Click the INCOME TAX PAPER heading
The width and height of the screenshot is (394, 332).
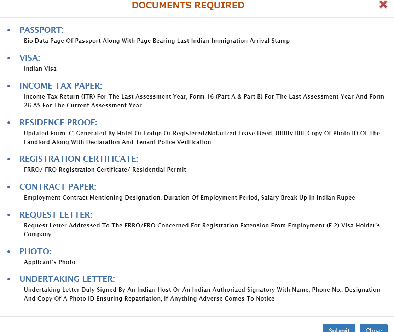[x=60, y=86]
